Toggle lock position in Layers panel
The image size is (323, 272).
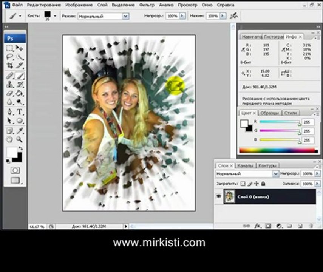tap(256, 183)
